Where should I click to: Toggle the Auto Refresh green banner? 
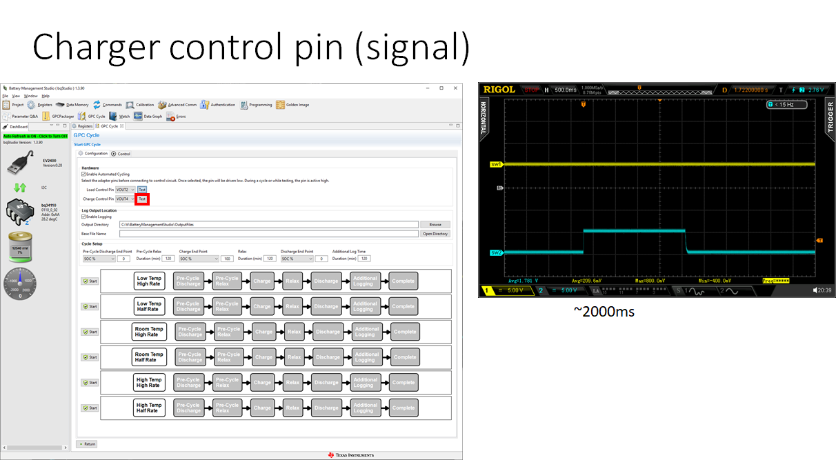tap(35, 136)
